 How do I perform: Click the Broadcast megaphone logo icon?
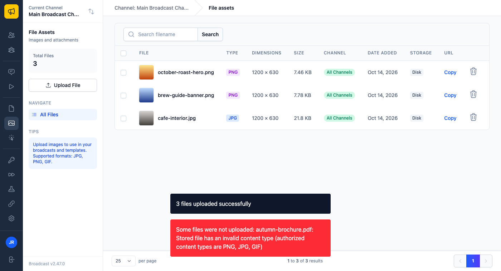11,11
